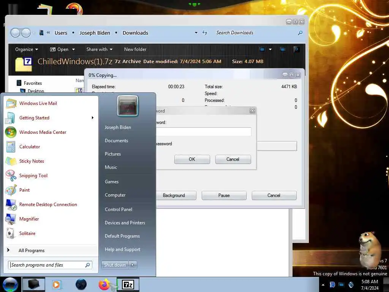The width and height of the screenshot is (389, 292).
Task: Open the 7-Zip taskbar icon
Action: click(x=128, y=284)
